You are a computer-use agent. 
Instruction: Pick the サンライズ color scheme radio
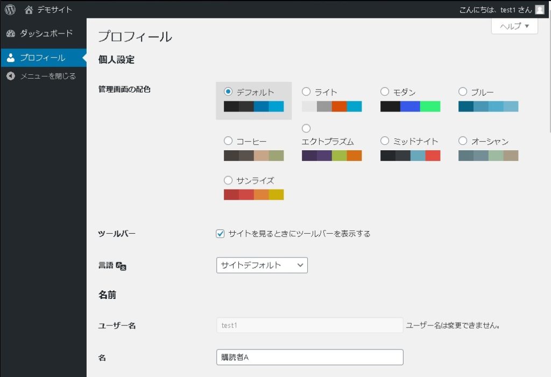click(228, 180)
